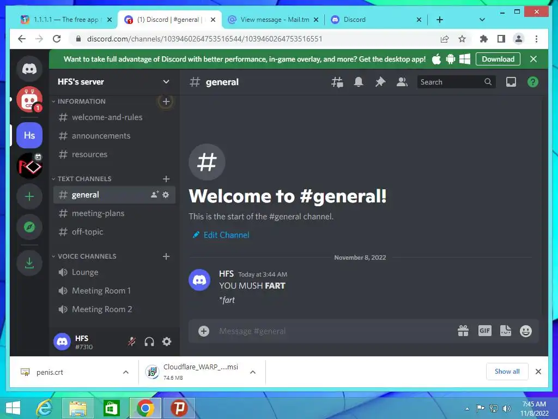Open the Threads icon in channel header

pos(337,82)
